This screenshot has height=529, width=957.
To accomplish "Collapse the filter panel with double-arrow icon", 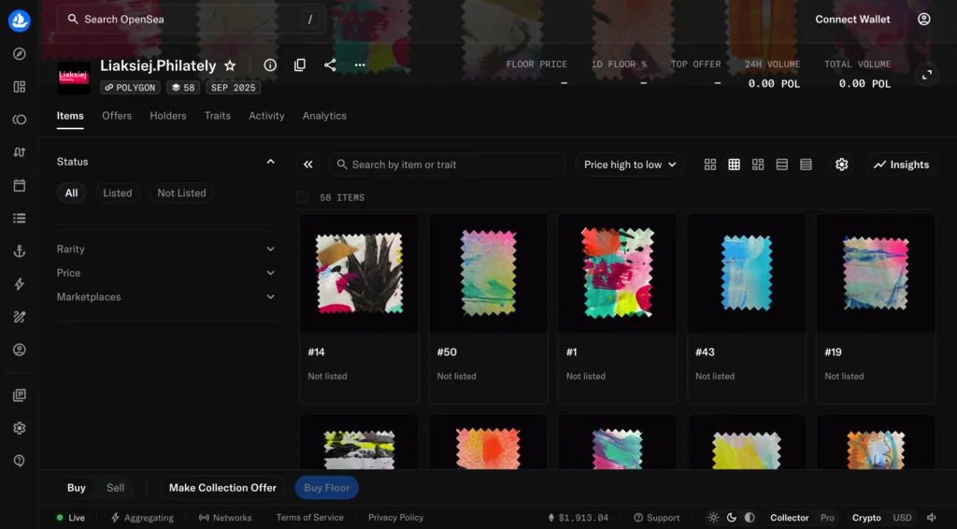I will [x=308, y=164].
